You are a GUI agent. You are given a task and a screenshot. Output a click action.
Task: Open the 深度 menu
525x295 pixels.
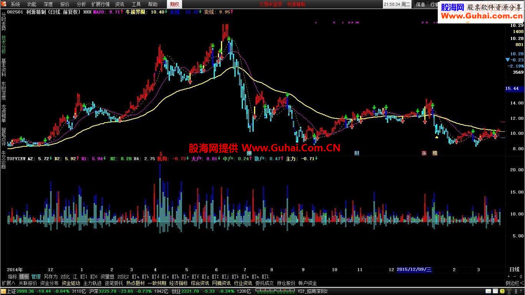point(48,4)
